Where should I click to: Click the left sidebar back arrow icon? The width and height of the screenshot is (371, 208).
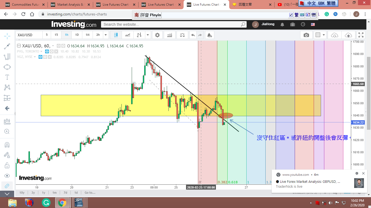point(7,108)
